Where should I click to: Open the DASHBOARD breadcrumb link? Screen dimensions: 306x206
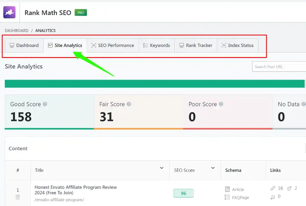17,31
